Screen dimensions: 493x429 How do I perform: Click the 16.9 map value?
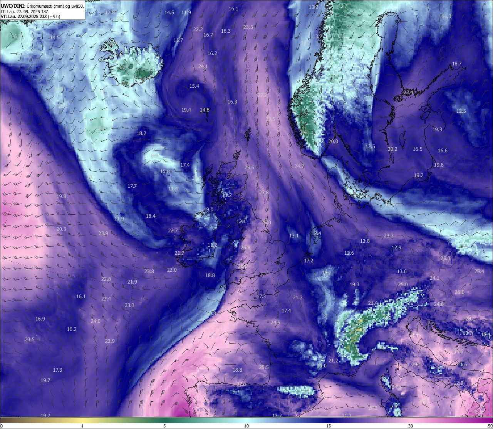pyautogui.click(x=40, y=319)
